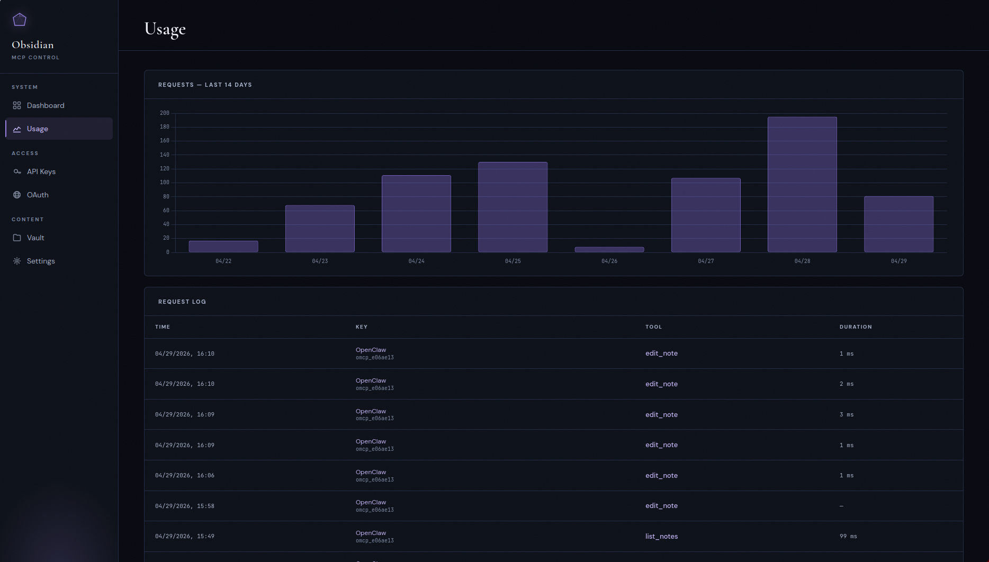Click the "100" y-axis value label
Image resolution: width=989 pixels, height=562 pixels.
pyautogui.click(x=165, y=183)
